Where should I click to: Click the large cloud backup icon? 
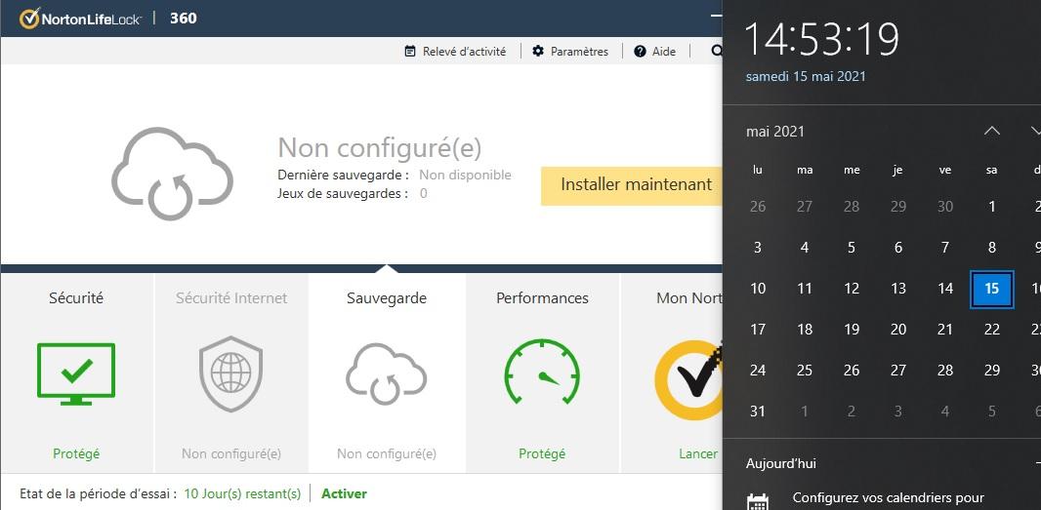point(172,174)
